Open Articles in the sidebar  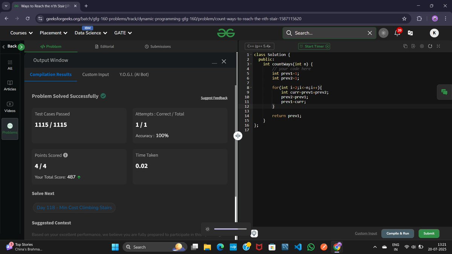(x=10, y=85)
